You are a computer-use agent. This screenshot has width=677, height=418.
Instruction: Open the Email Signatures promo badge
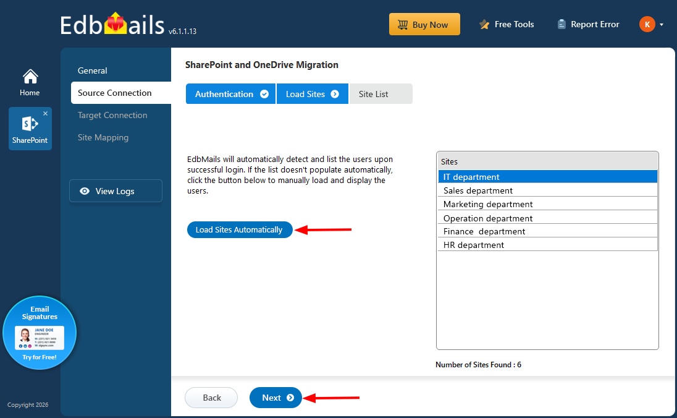(40, 333)
